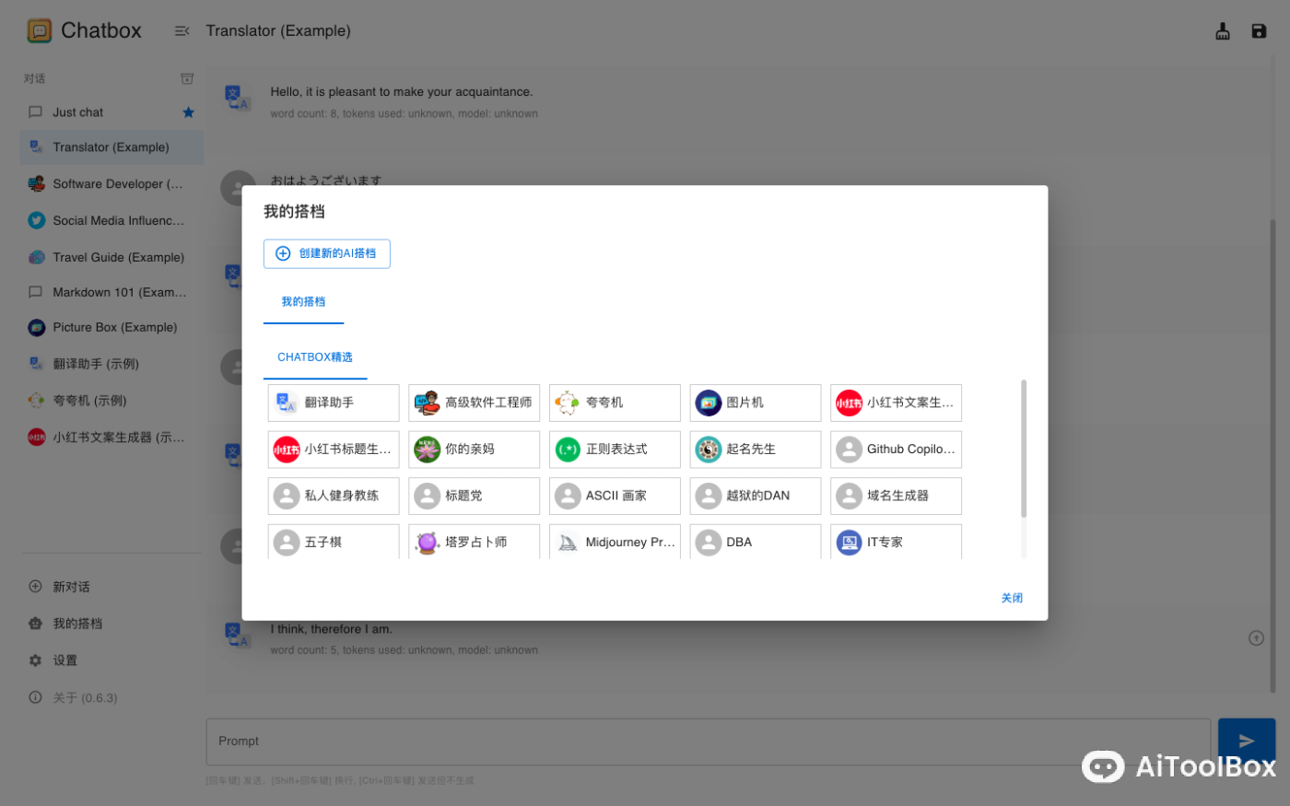This screenshot has width=1290, height=806.
Task: Select the 翻译助手 copilot card
Action: pyautogui.click(x=334, y=403)
